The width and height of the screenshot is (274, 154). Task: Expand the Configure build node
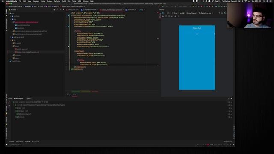[15, 111]
